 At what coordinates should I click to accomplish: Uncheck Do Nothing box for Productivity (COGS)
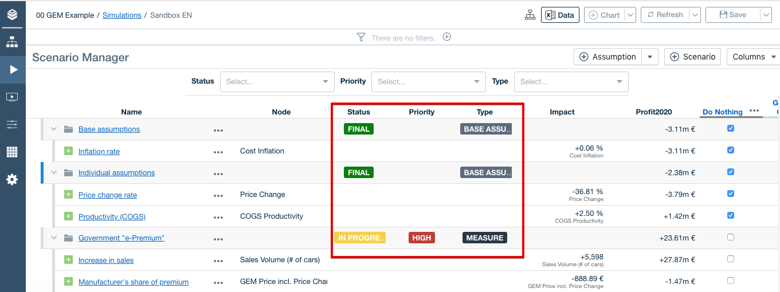point(730,215)
